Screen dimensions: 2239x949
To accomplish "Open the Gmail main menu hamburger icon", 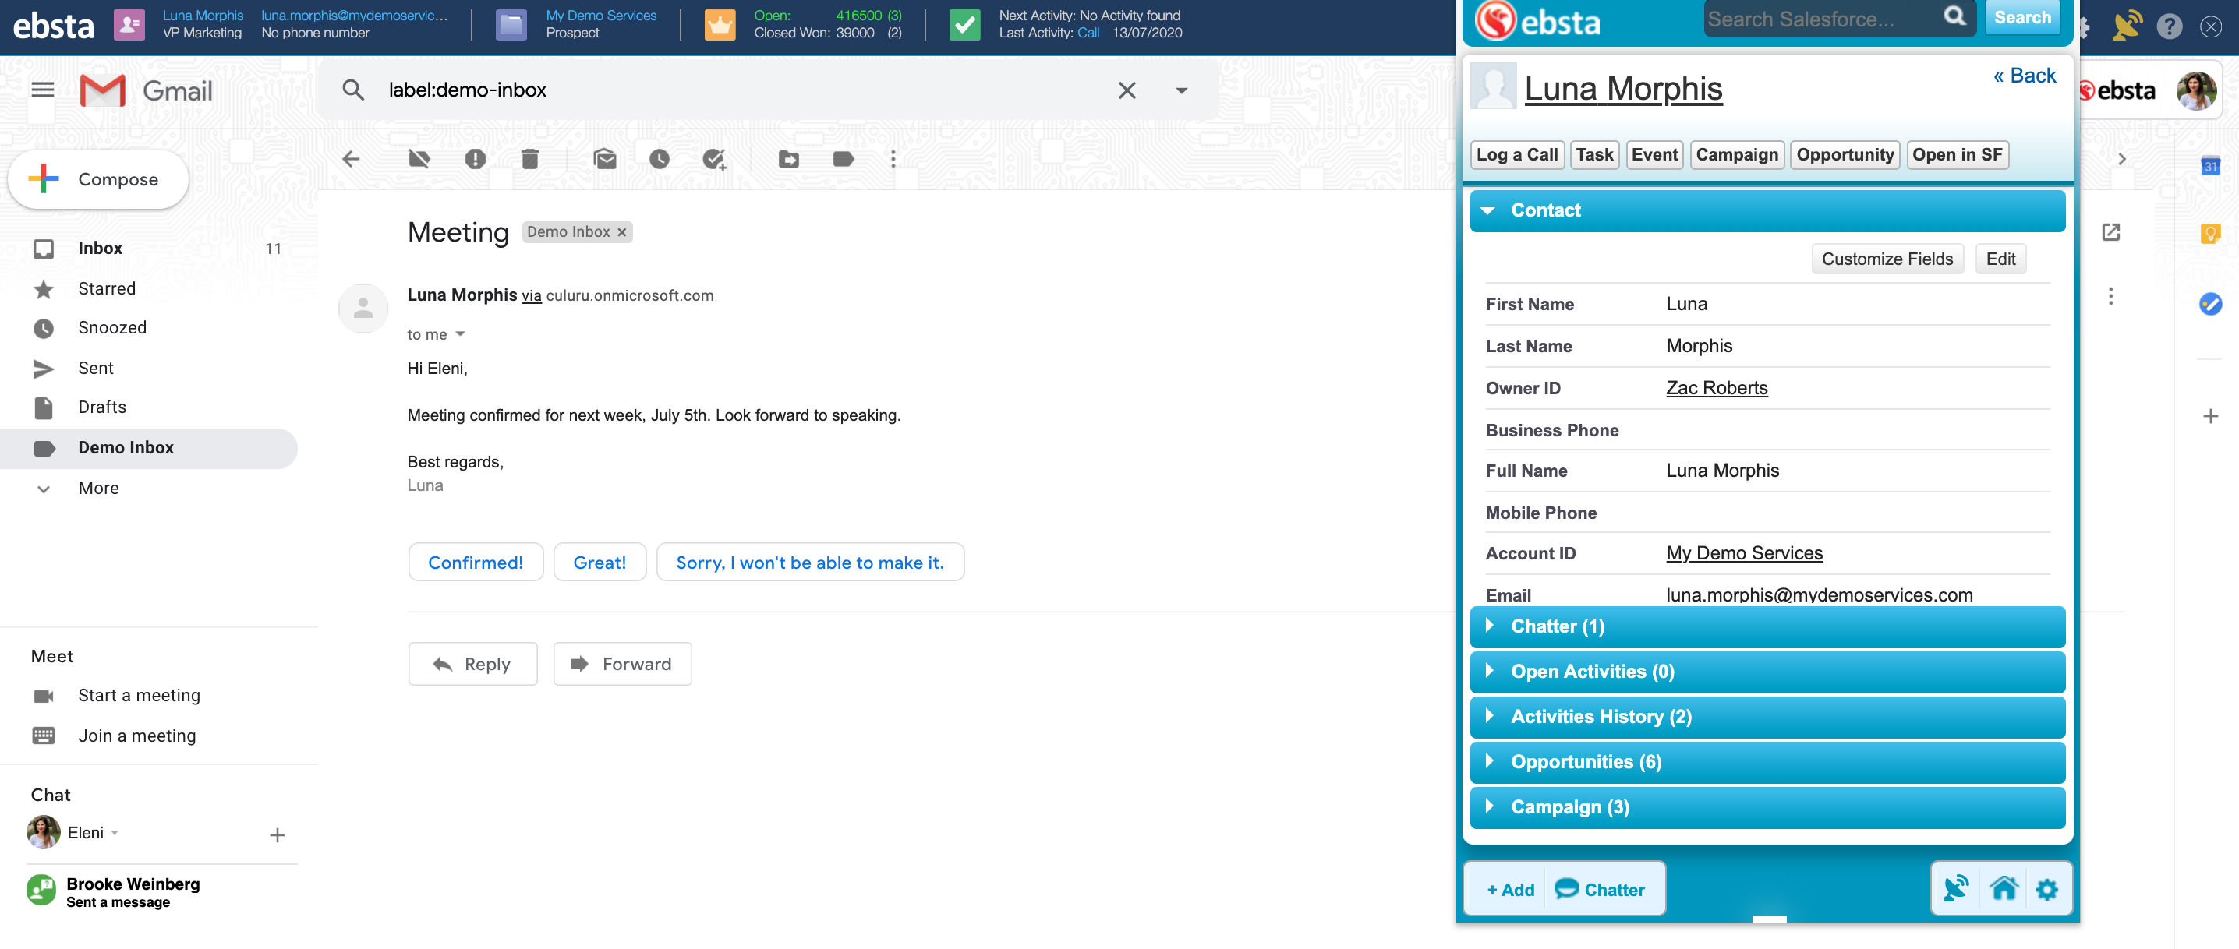I will coord(43,90).
